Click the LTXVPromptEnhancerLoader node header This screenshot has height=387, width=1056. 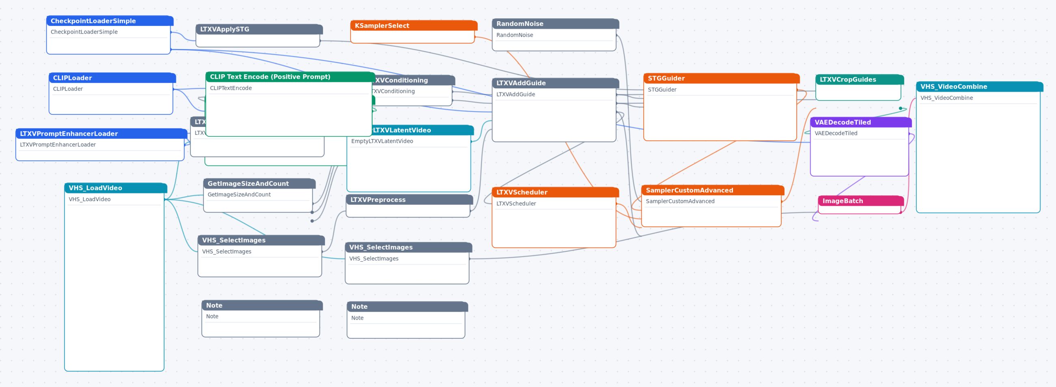[x=101, y=133]
